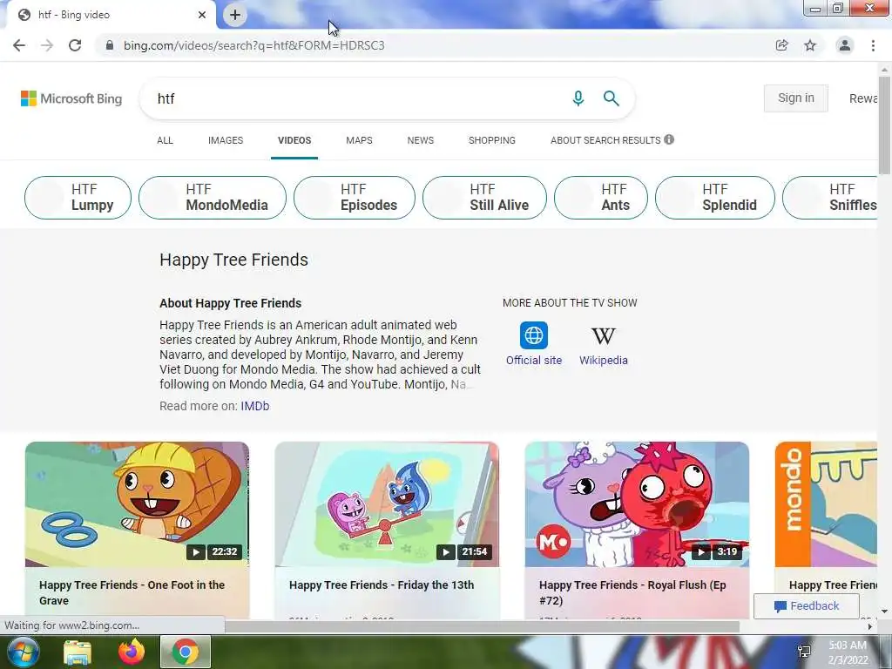Click the Rewards link at top right
Screen dimensions: 892x669
pyautogui.click(x=863, y=98)
